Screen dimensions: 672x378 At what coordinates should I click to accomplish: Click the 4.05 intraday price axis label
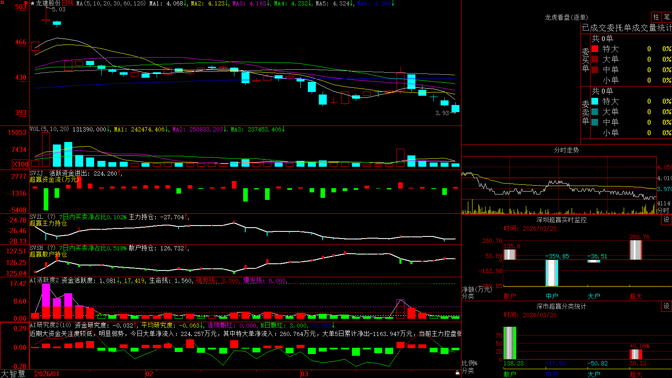point(664,167)
